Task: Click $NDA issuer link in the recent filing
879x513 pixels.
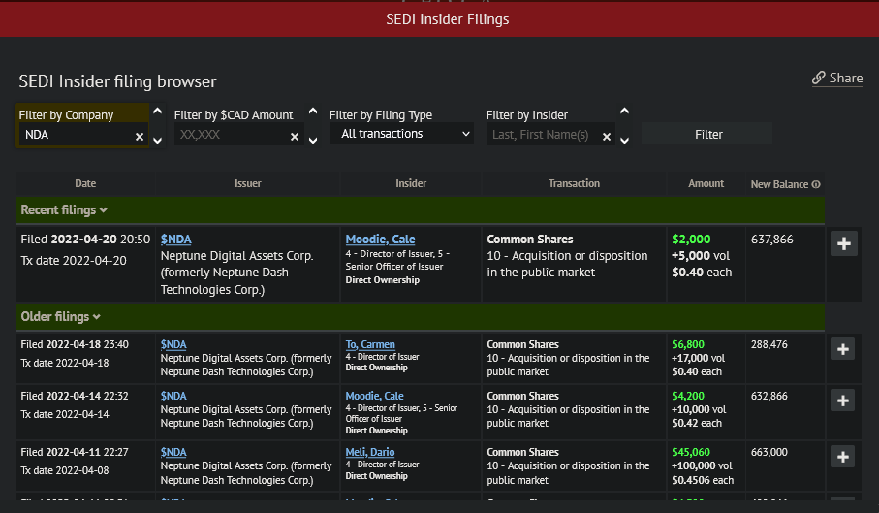Action: [x=176, y=240]
